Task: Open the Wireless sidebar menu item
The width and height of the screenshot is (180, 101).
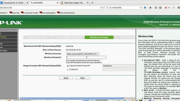Action: (9, 47)
